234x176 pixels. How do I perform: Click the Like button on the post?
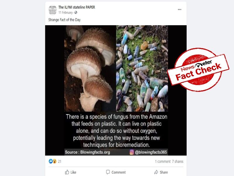point(70,172)
